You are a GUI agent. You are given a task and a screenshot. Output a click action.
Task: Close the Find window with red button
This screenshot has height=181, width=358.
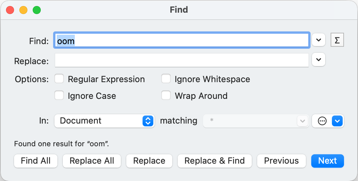(x=10, y=10)
